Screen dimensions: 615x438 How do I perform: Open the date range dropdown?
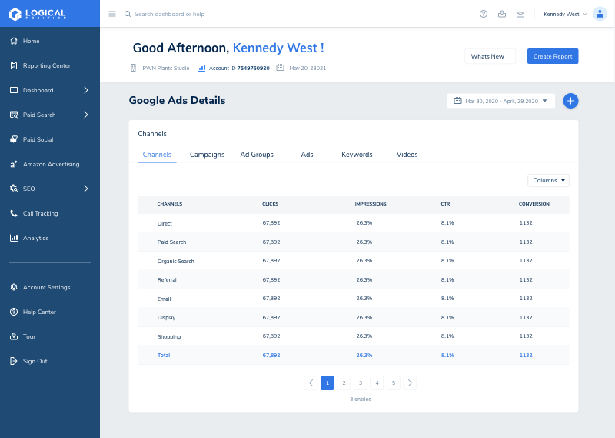(x=501, y=101)
